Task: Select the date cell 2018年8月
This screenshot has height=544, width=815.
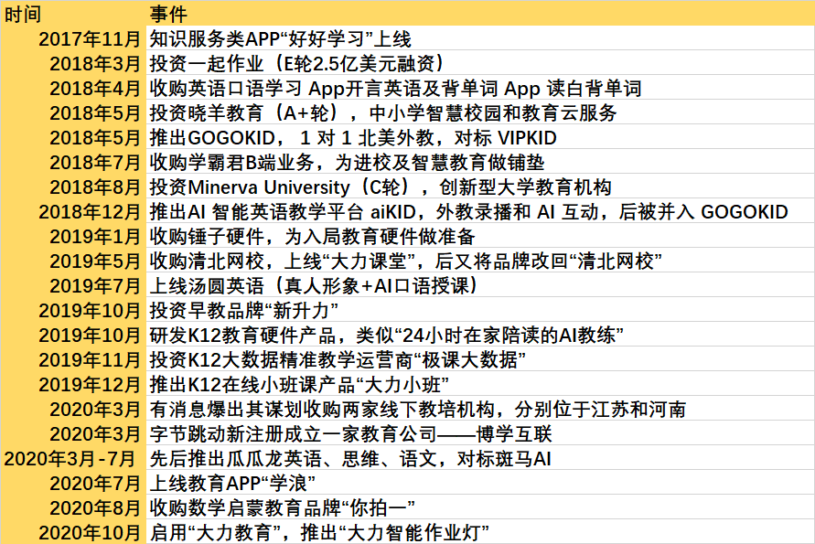Action: point(73,187)
